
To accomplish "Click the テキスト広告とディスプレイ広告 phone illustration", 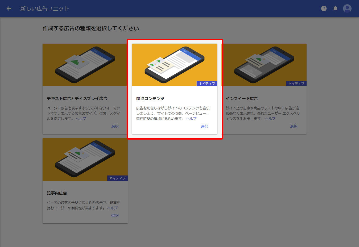I will coord(85,65).
